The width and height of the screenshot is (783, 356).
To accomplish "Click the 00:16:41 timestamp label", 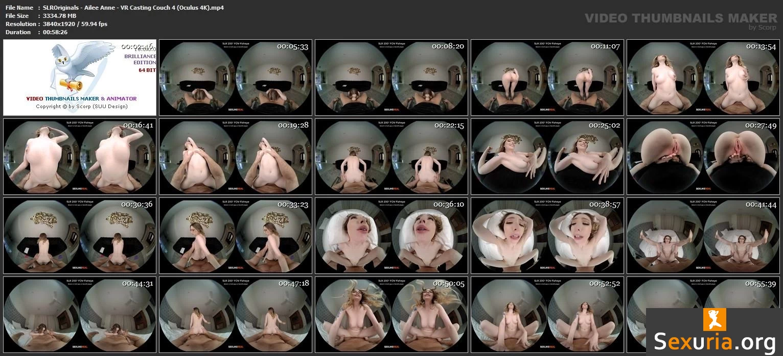I will (x=138, y=125).
